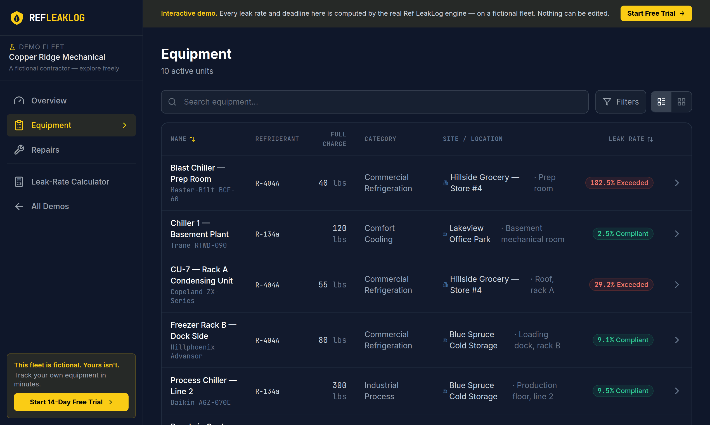Click Start Free Trial banner button

[x=656, y=13]
